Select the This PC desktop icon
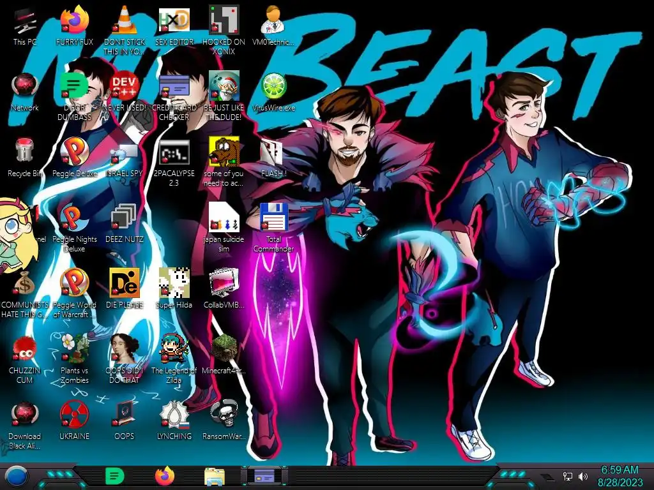Screen dimensions: 654x490 [x=25, y=20]
